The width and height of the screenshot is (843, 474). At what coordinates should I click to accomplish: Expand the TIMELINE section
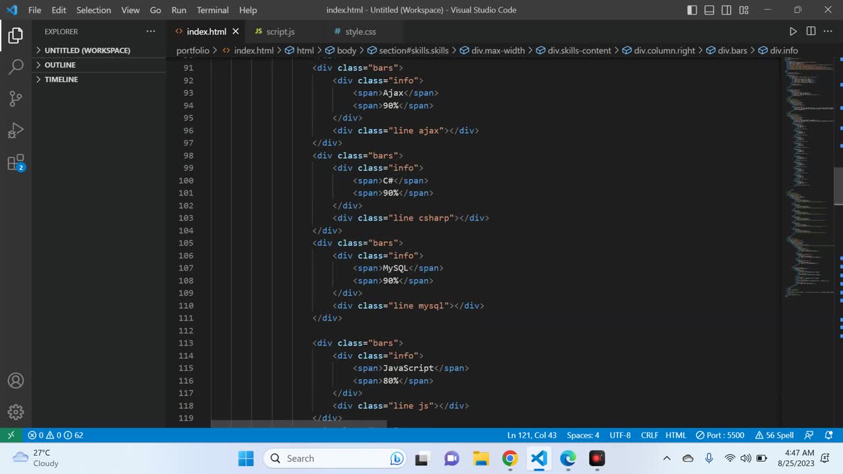pyautogui.click(x=99, y=79)
